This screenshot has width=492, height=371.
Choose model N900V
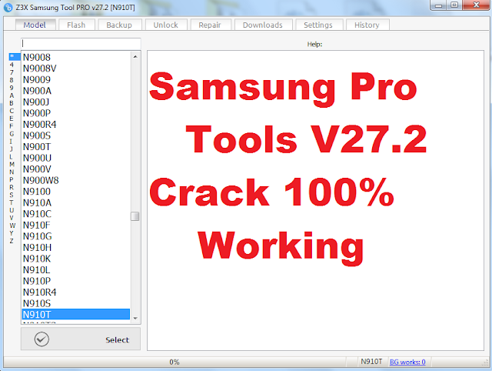(x=75, y=169)
